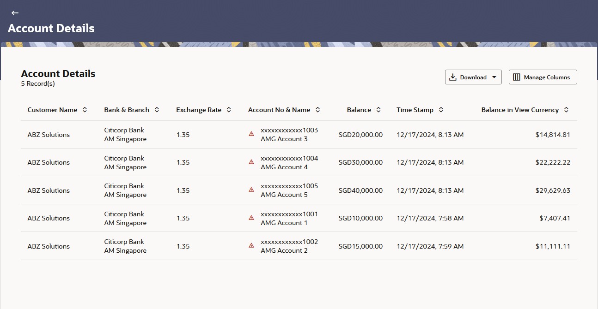Click the warning icon beside AMG Account 3
598x309 pixels.
251,134
